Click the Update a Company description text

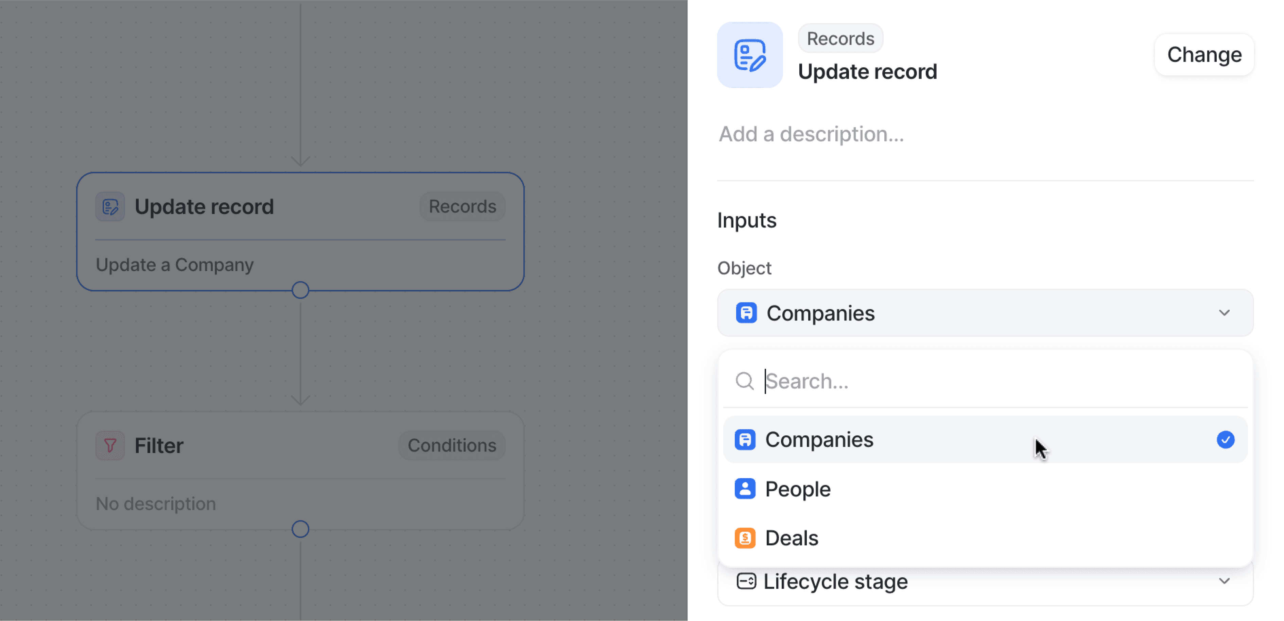(x=174, y=265)
